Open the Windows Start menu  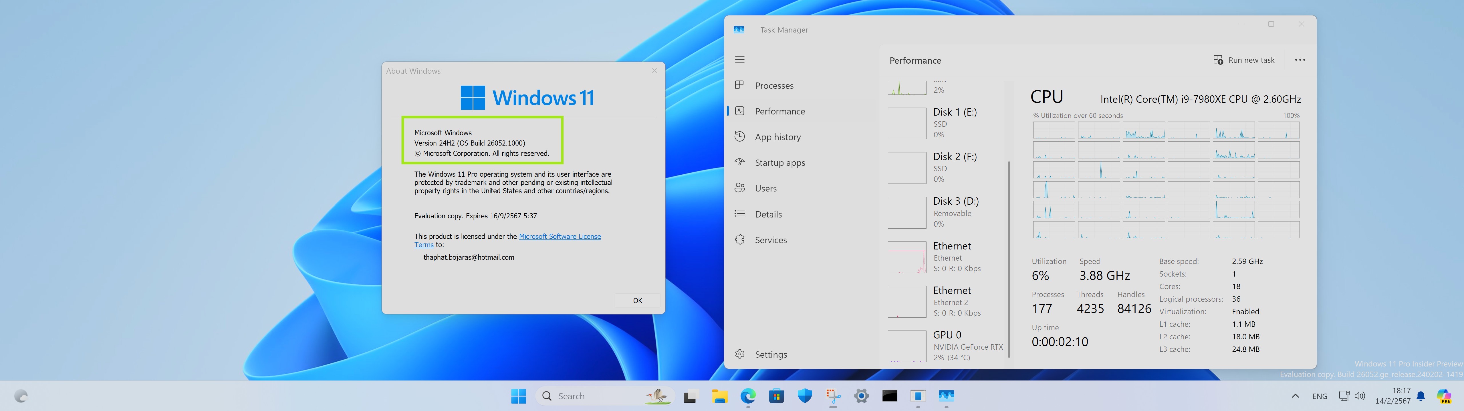tap(518, 396)
